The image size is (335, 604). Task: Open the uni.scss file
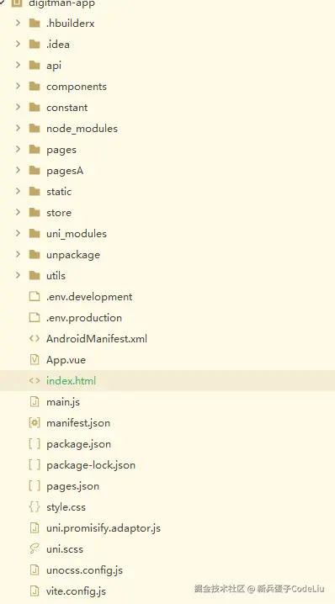tap(64, 549)
